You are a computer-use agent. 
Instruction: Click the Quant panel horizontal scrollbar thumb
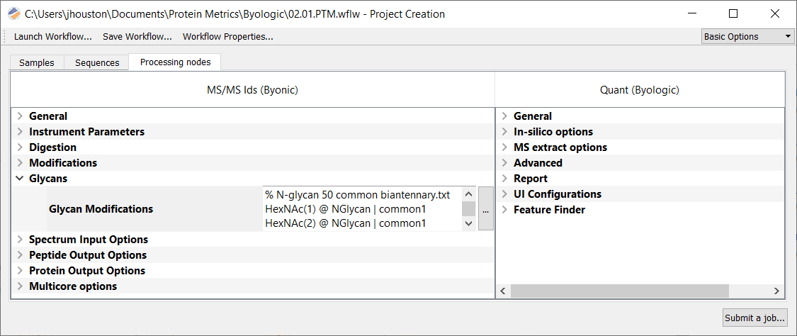click(x=620, y=291)
